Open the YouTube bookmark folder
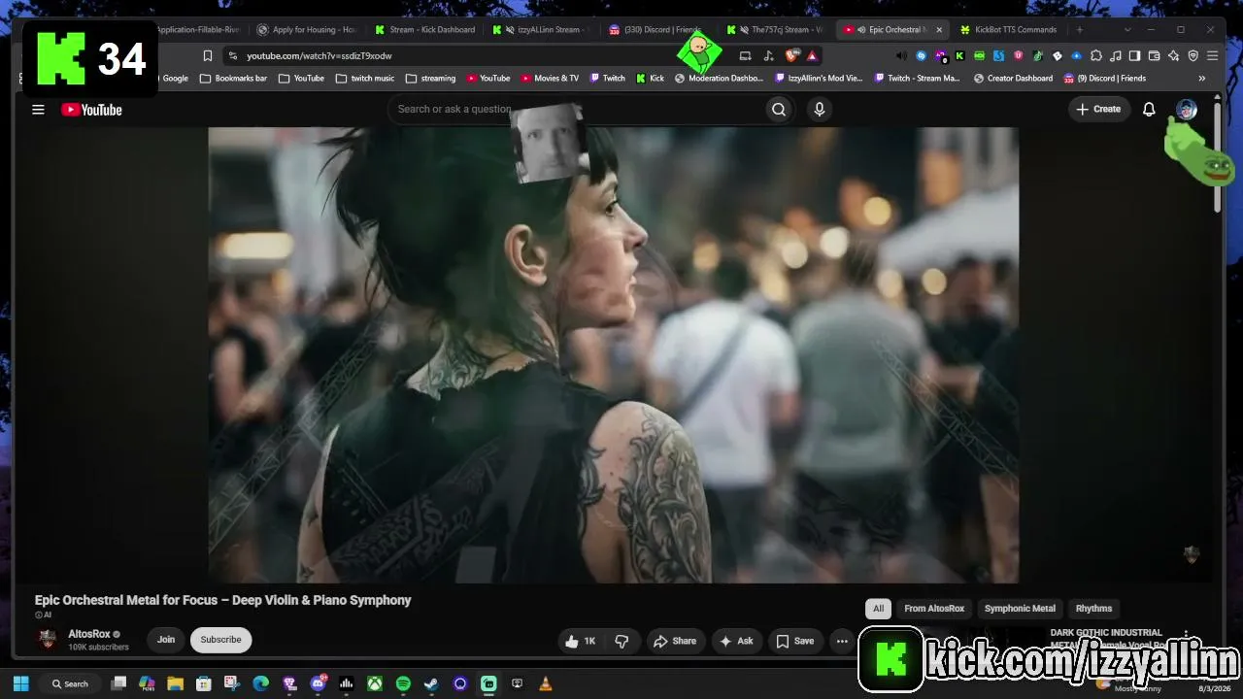1243x699 pixels. coord(302,79)
